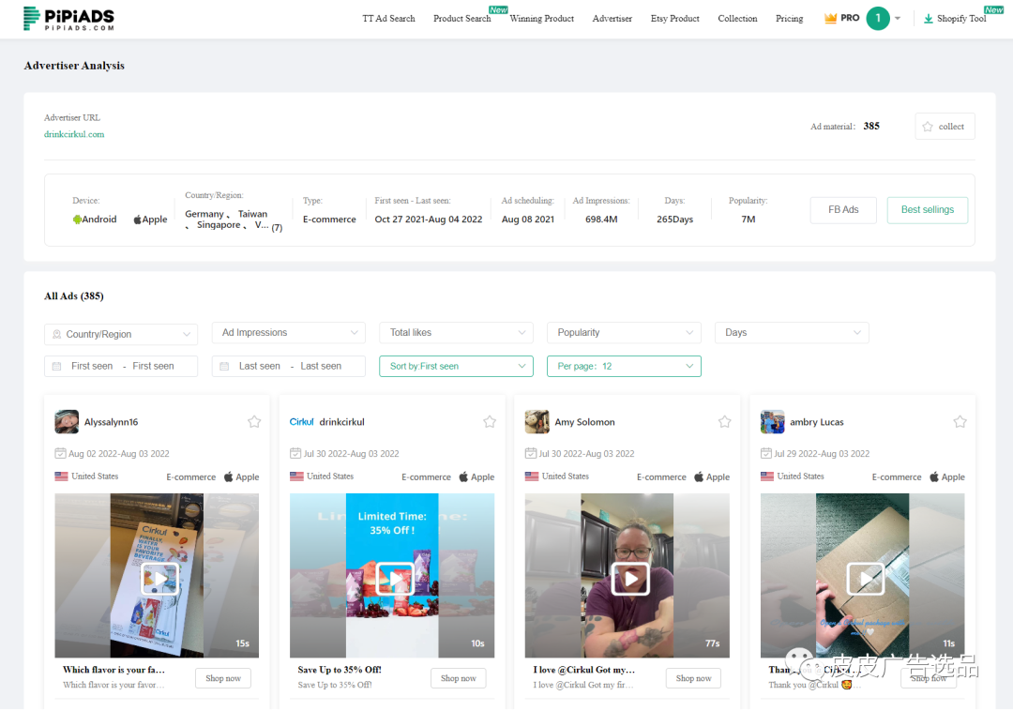The width and height of the screenshot is (1013, 711).
Task: Open the Per page 12 dropdown
Action: (624, 366)
